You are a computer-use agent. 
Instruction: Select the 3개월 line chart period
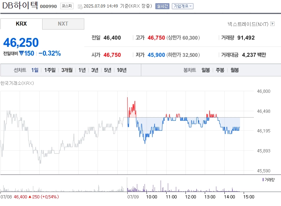tap(67, 70)
